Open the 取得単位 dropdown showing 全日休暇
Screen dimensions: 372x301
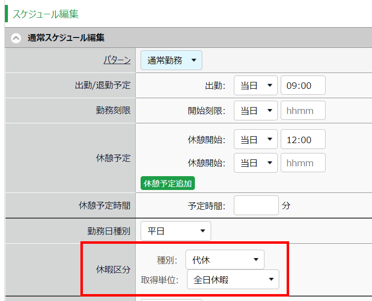pyautogui.click(x=233, y=280)
